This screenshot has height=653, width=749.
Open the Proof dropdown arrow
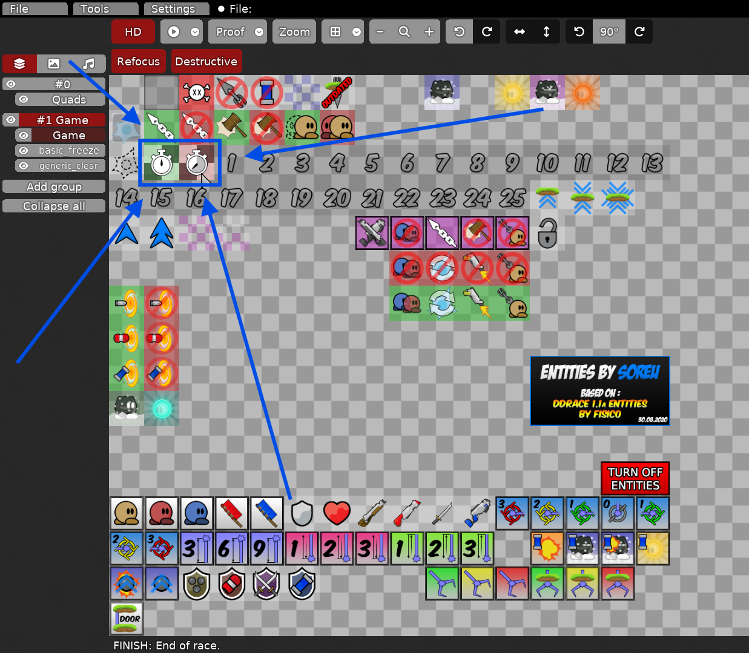point(259,31)
